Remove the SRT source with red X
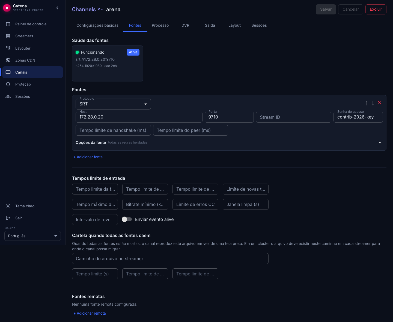The image size is (393, 322). tap(380, 103)
